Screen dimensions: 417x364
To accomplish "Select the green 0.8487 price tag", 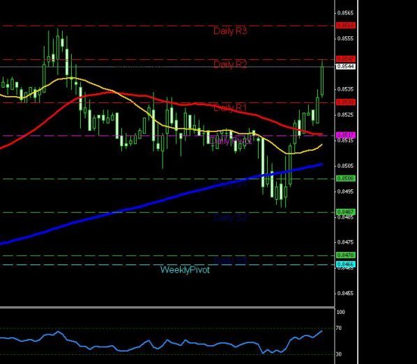I will point(346,212).
